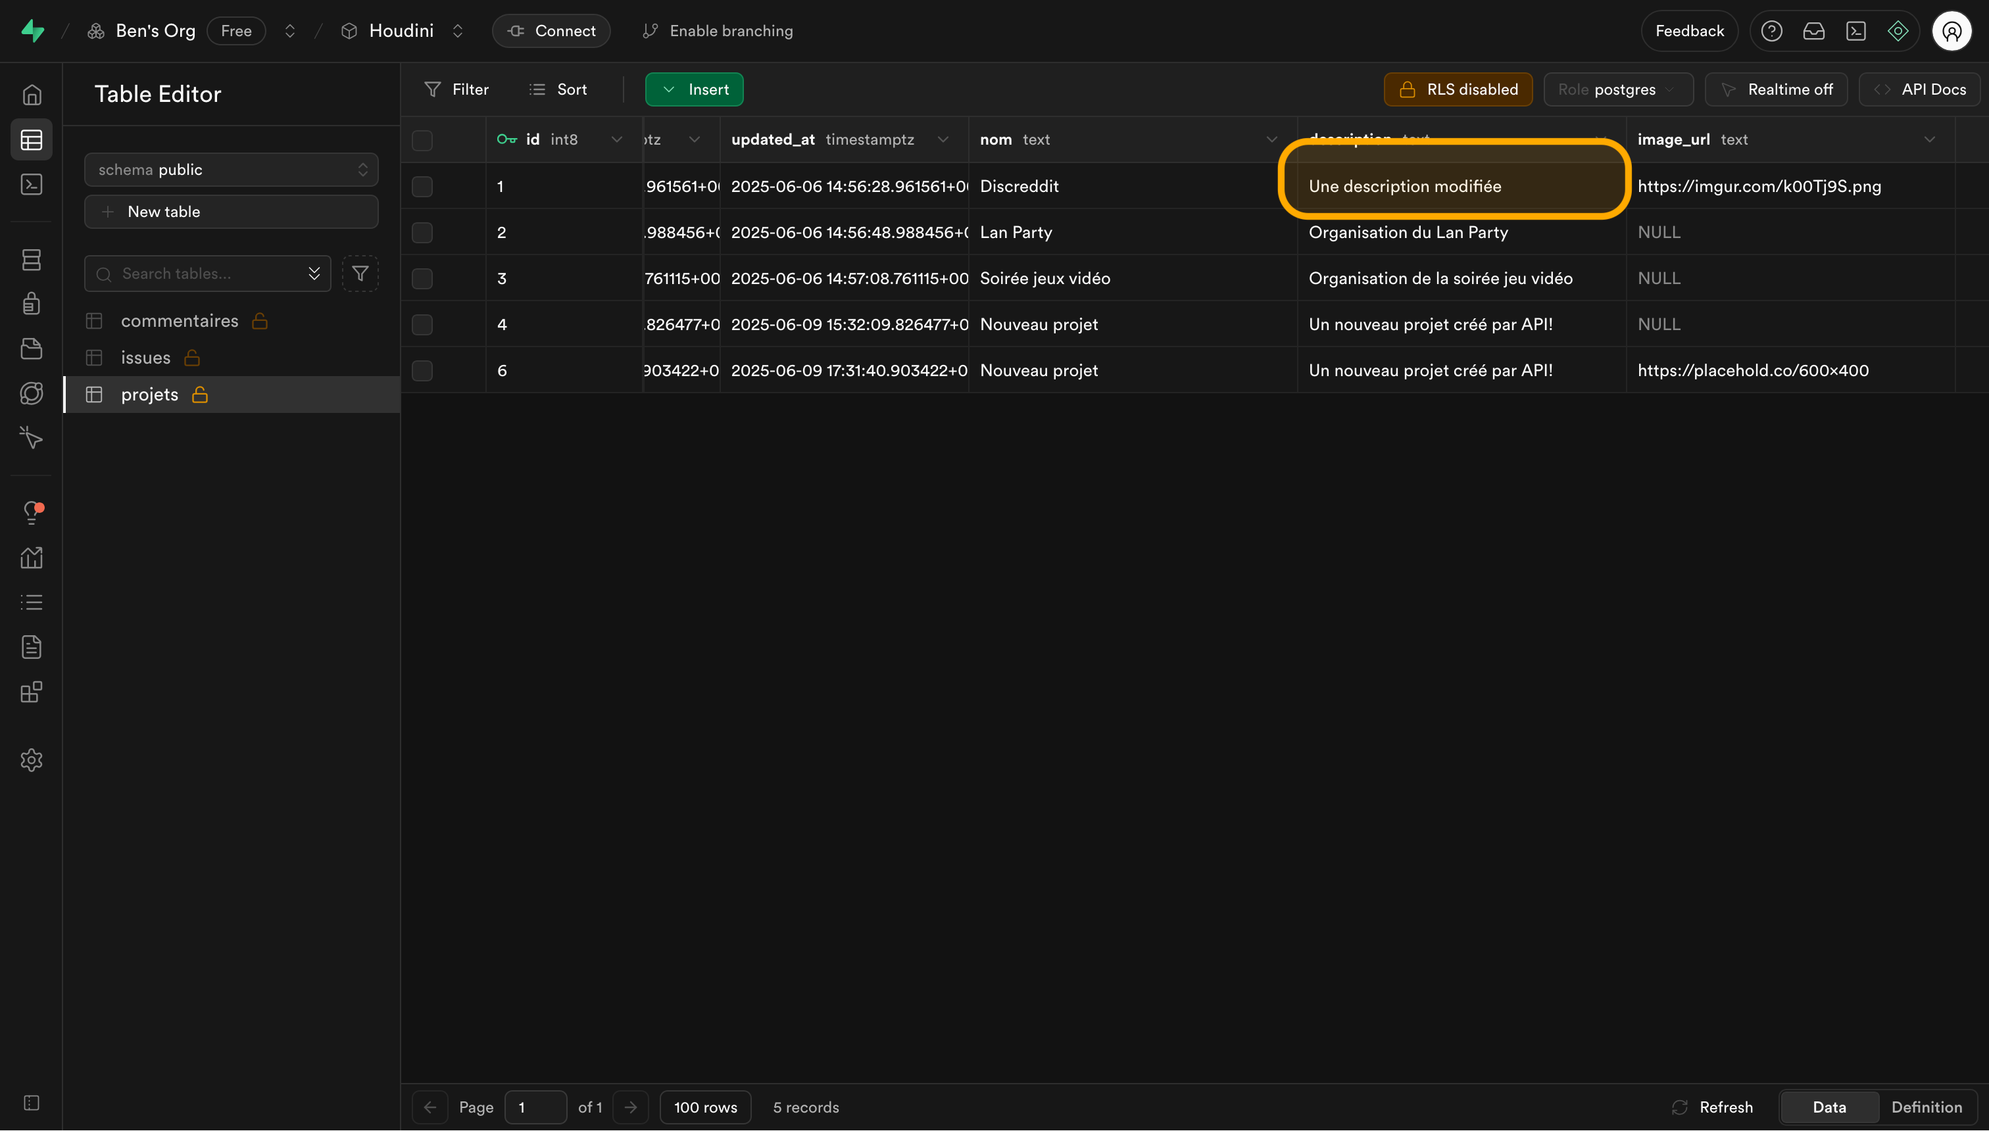Open the Realtime cursor sidebar icon
The height and width of the screenshot is (1131, 1989).
click(x=31, y=438)
